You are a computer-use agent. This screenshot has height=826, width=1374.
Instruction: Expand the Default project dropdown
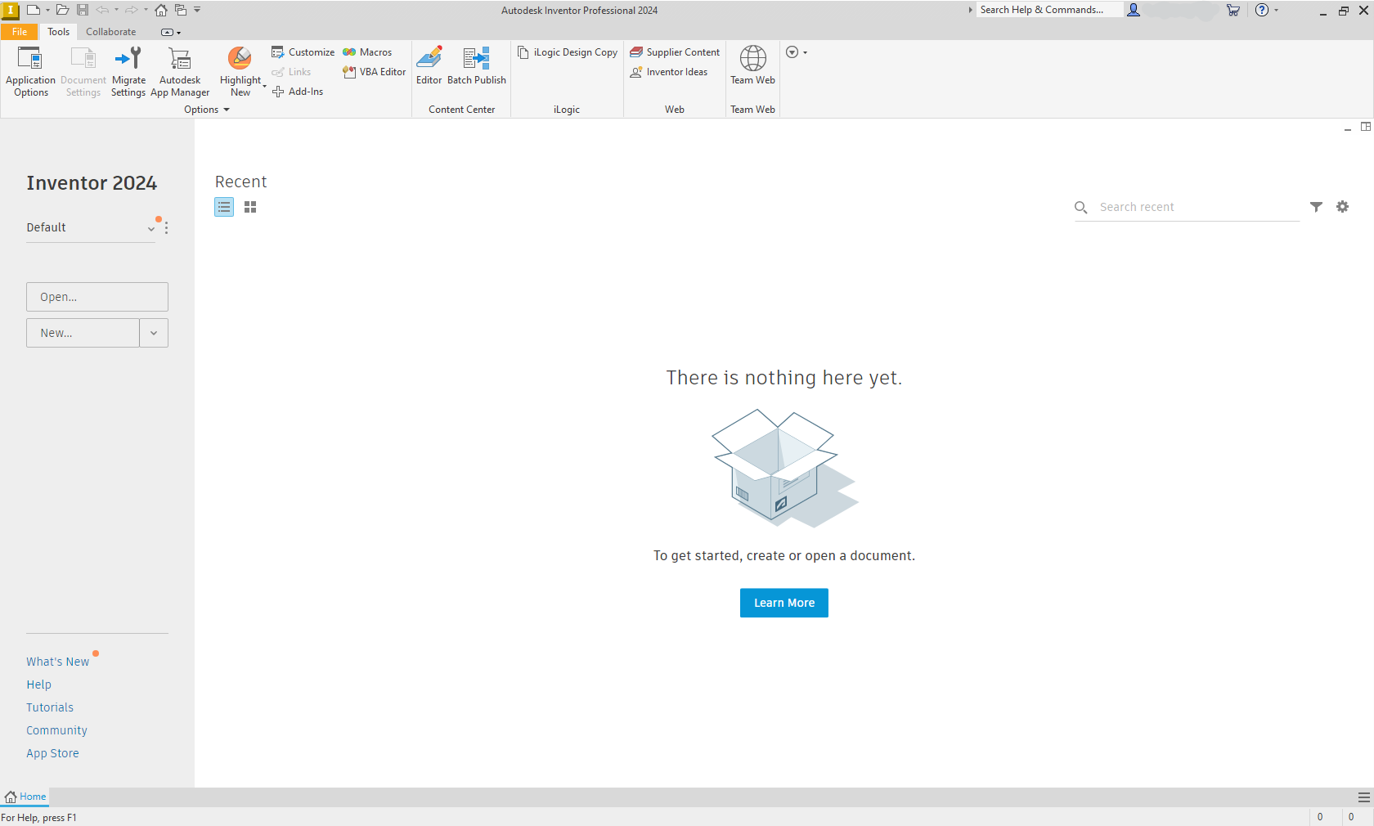click(150, 229)
